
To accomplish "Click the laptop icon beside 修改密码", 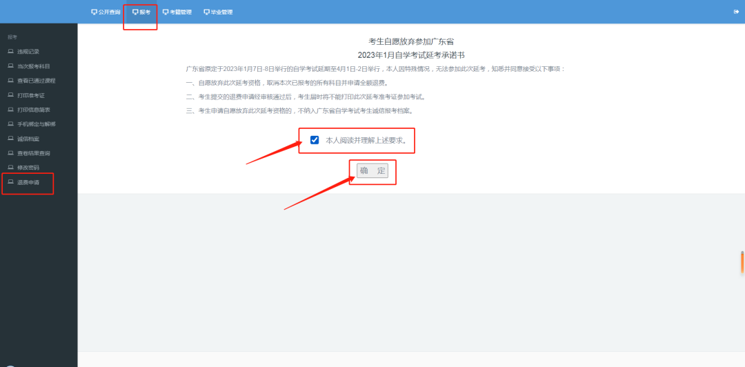I will pos(10,168).
